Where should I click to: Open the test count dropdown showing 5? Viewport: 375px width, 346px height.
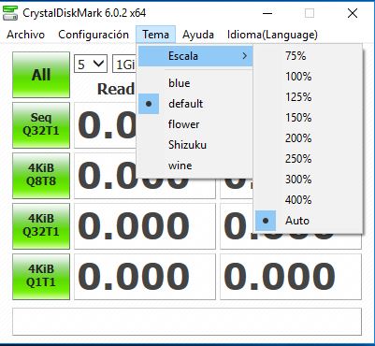click(91, 64)
